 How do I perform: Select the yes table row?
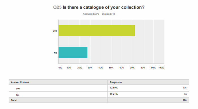click(x=99, y=88)
